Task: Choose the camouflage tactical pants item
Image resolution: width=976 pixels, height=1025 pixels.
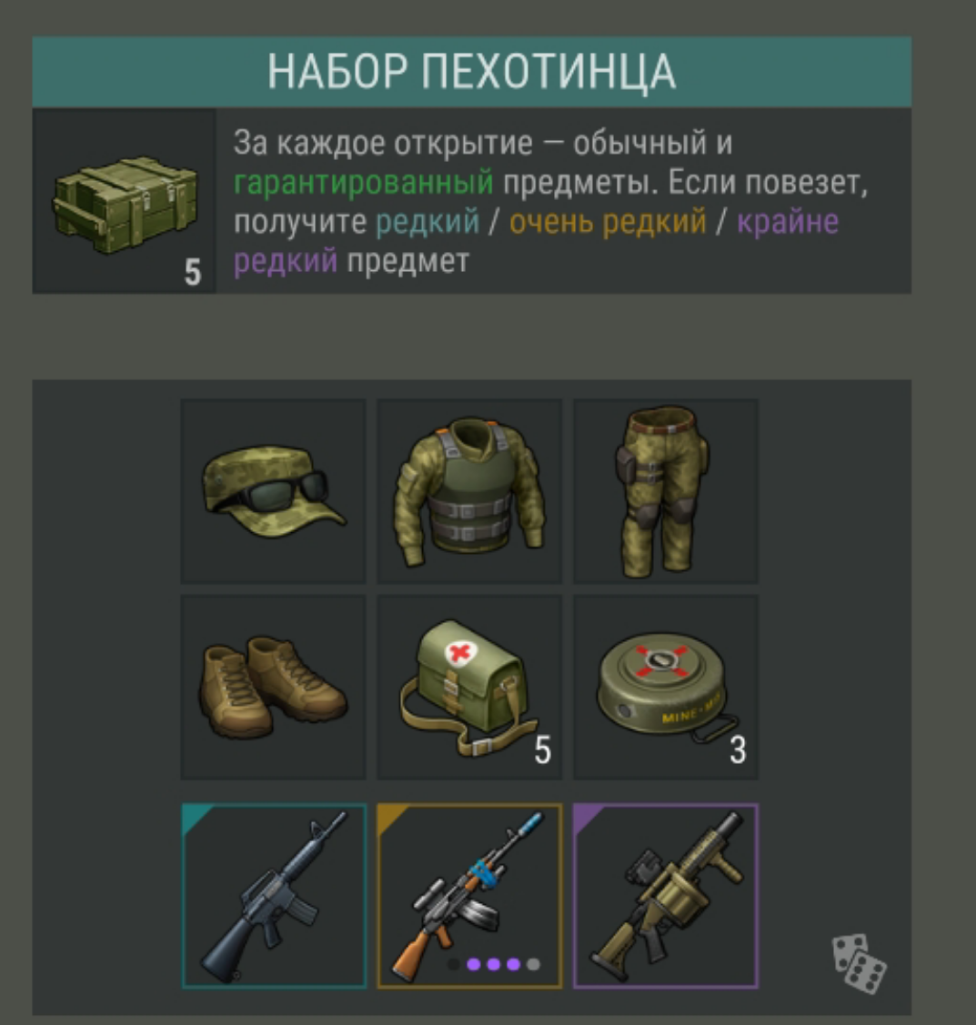Action: pos(666,491)
